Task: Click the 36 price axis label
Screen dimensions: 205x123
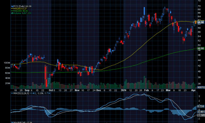Action: 199,84
